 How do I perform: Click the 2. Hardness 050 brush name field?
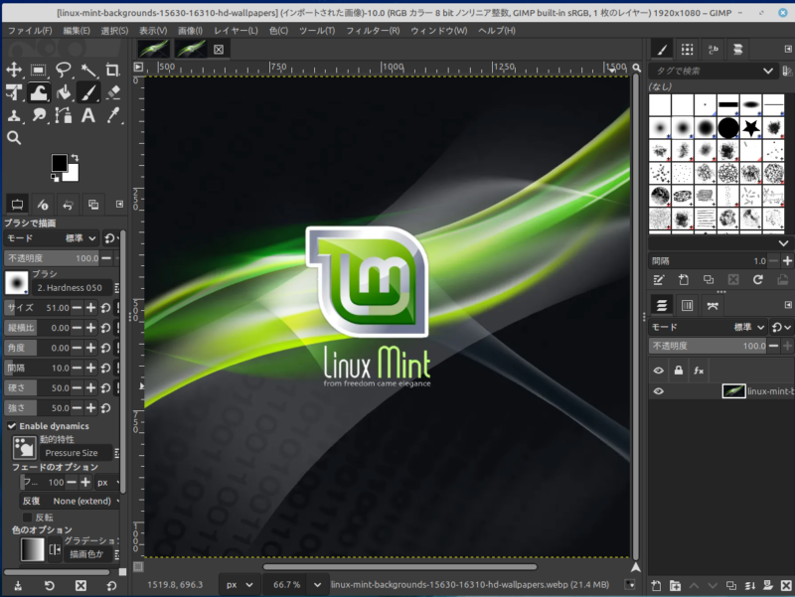coord(70,287)
